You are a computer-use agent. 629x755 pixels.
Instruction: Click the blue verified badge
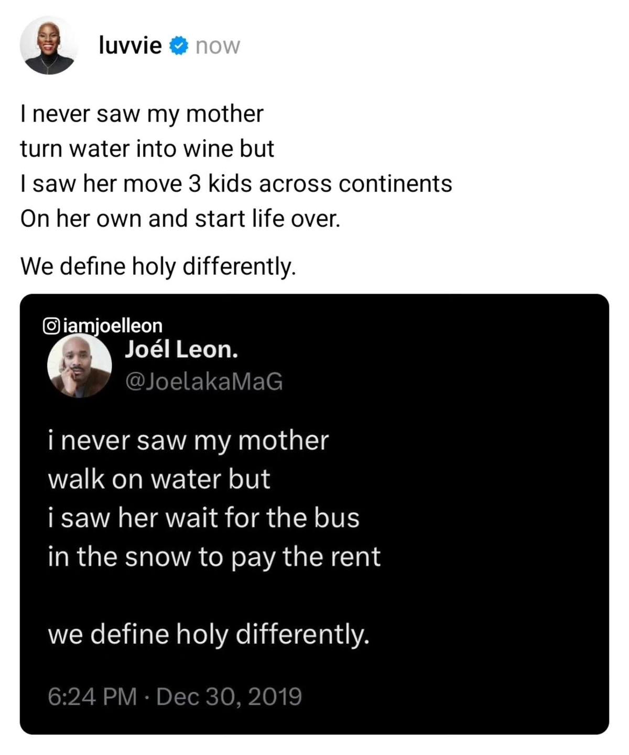coord(178,47)
